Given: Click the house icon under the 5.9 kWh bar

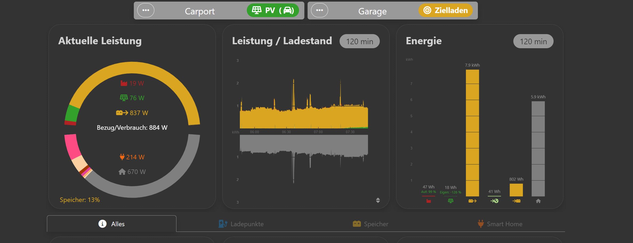Looking at the screenshot, I should [538, 201].
